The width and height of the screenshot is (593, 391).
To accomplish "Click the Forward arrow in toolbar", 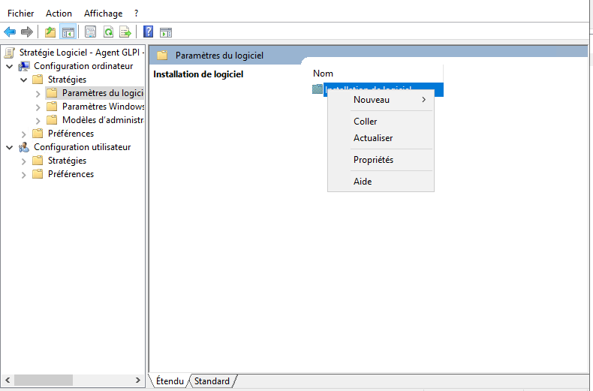I will [27, 32].
